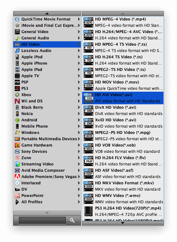Click the profile search input field

(x=42, y=221)
